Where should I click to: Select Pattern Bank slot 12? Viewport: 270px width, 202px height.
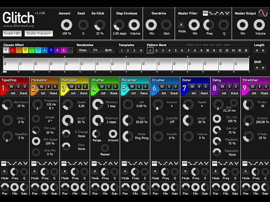(220, 50)
